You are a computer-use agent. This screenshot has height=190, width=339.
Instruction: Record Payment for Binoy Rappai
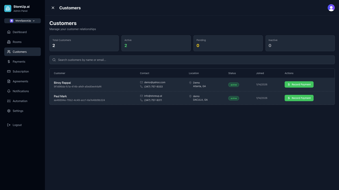[x=299, y=84]
